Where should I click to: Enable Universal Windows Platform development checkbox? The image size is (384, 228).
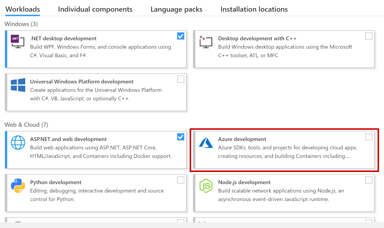coord(181,79)
